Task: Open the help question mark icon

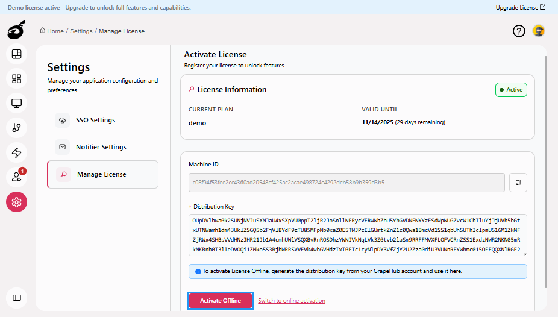Action: [519, 31]
